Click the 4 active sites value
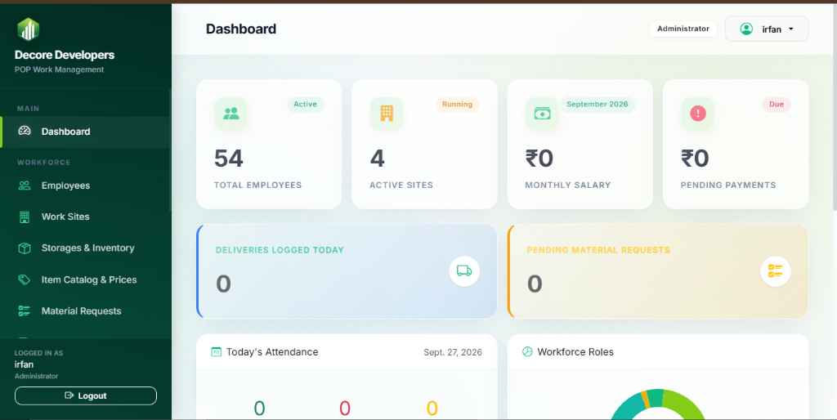837x420 pixels. click(378, 159)
